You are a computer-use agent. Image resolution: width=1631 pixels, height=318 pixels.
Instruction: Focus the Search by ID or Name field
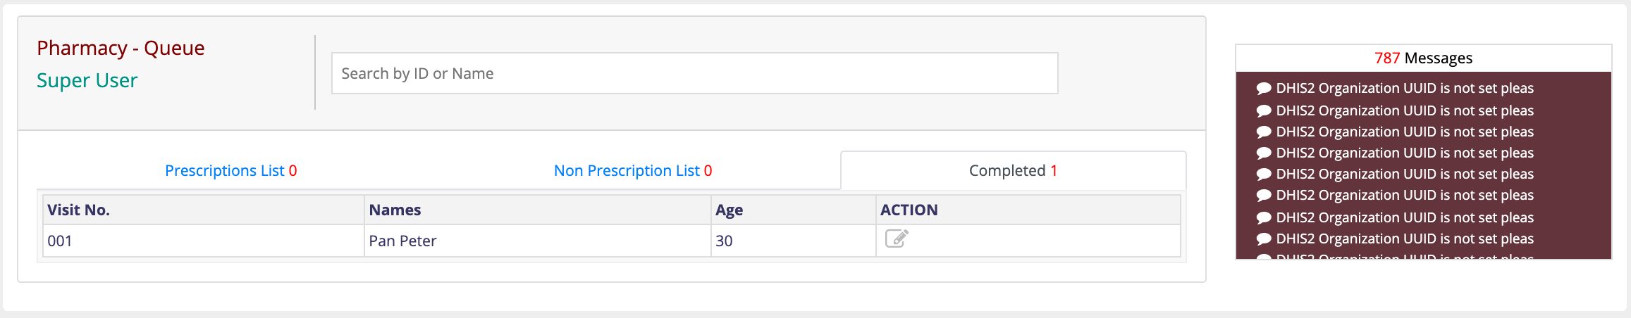[x=694, y=73]
